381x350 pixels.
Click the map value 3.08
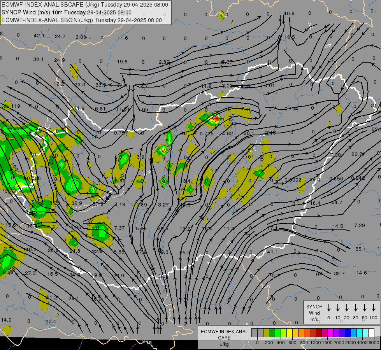(81, 37)
